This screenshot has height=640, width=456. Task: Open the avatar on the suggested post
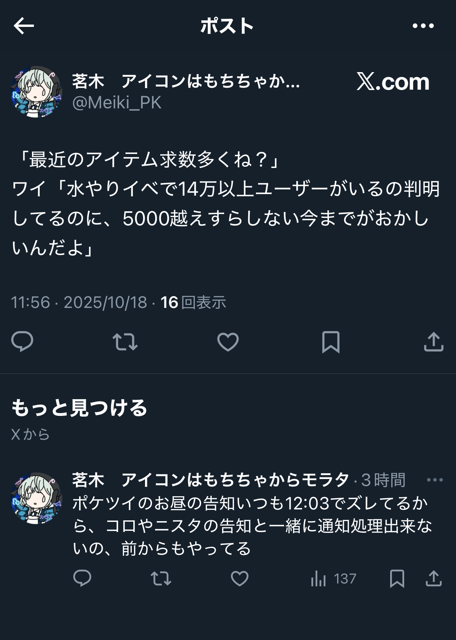(37, 499)
